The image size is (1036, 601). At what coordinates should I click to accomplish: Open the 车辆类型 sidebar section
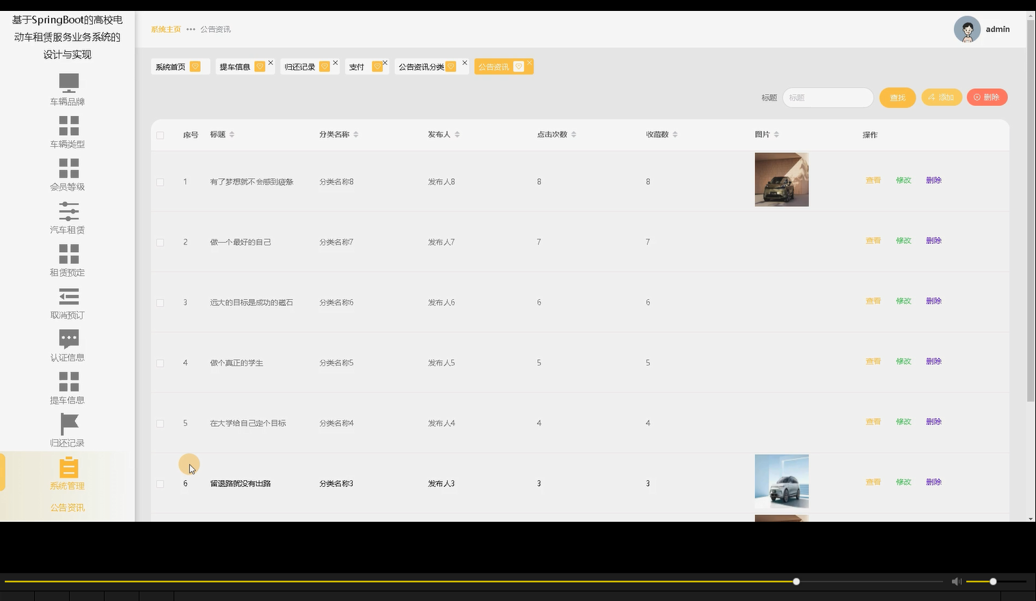(68, 132)
